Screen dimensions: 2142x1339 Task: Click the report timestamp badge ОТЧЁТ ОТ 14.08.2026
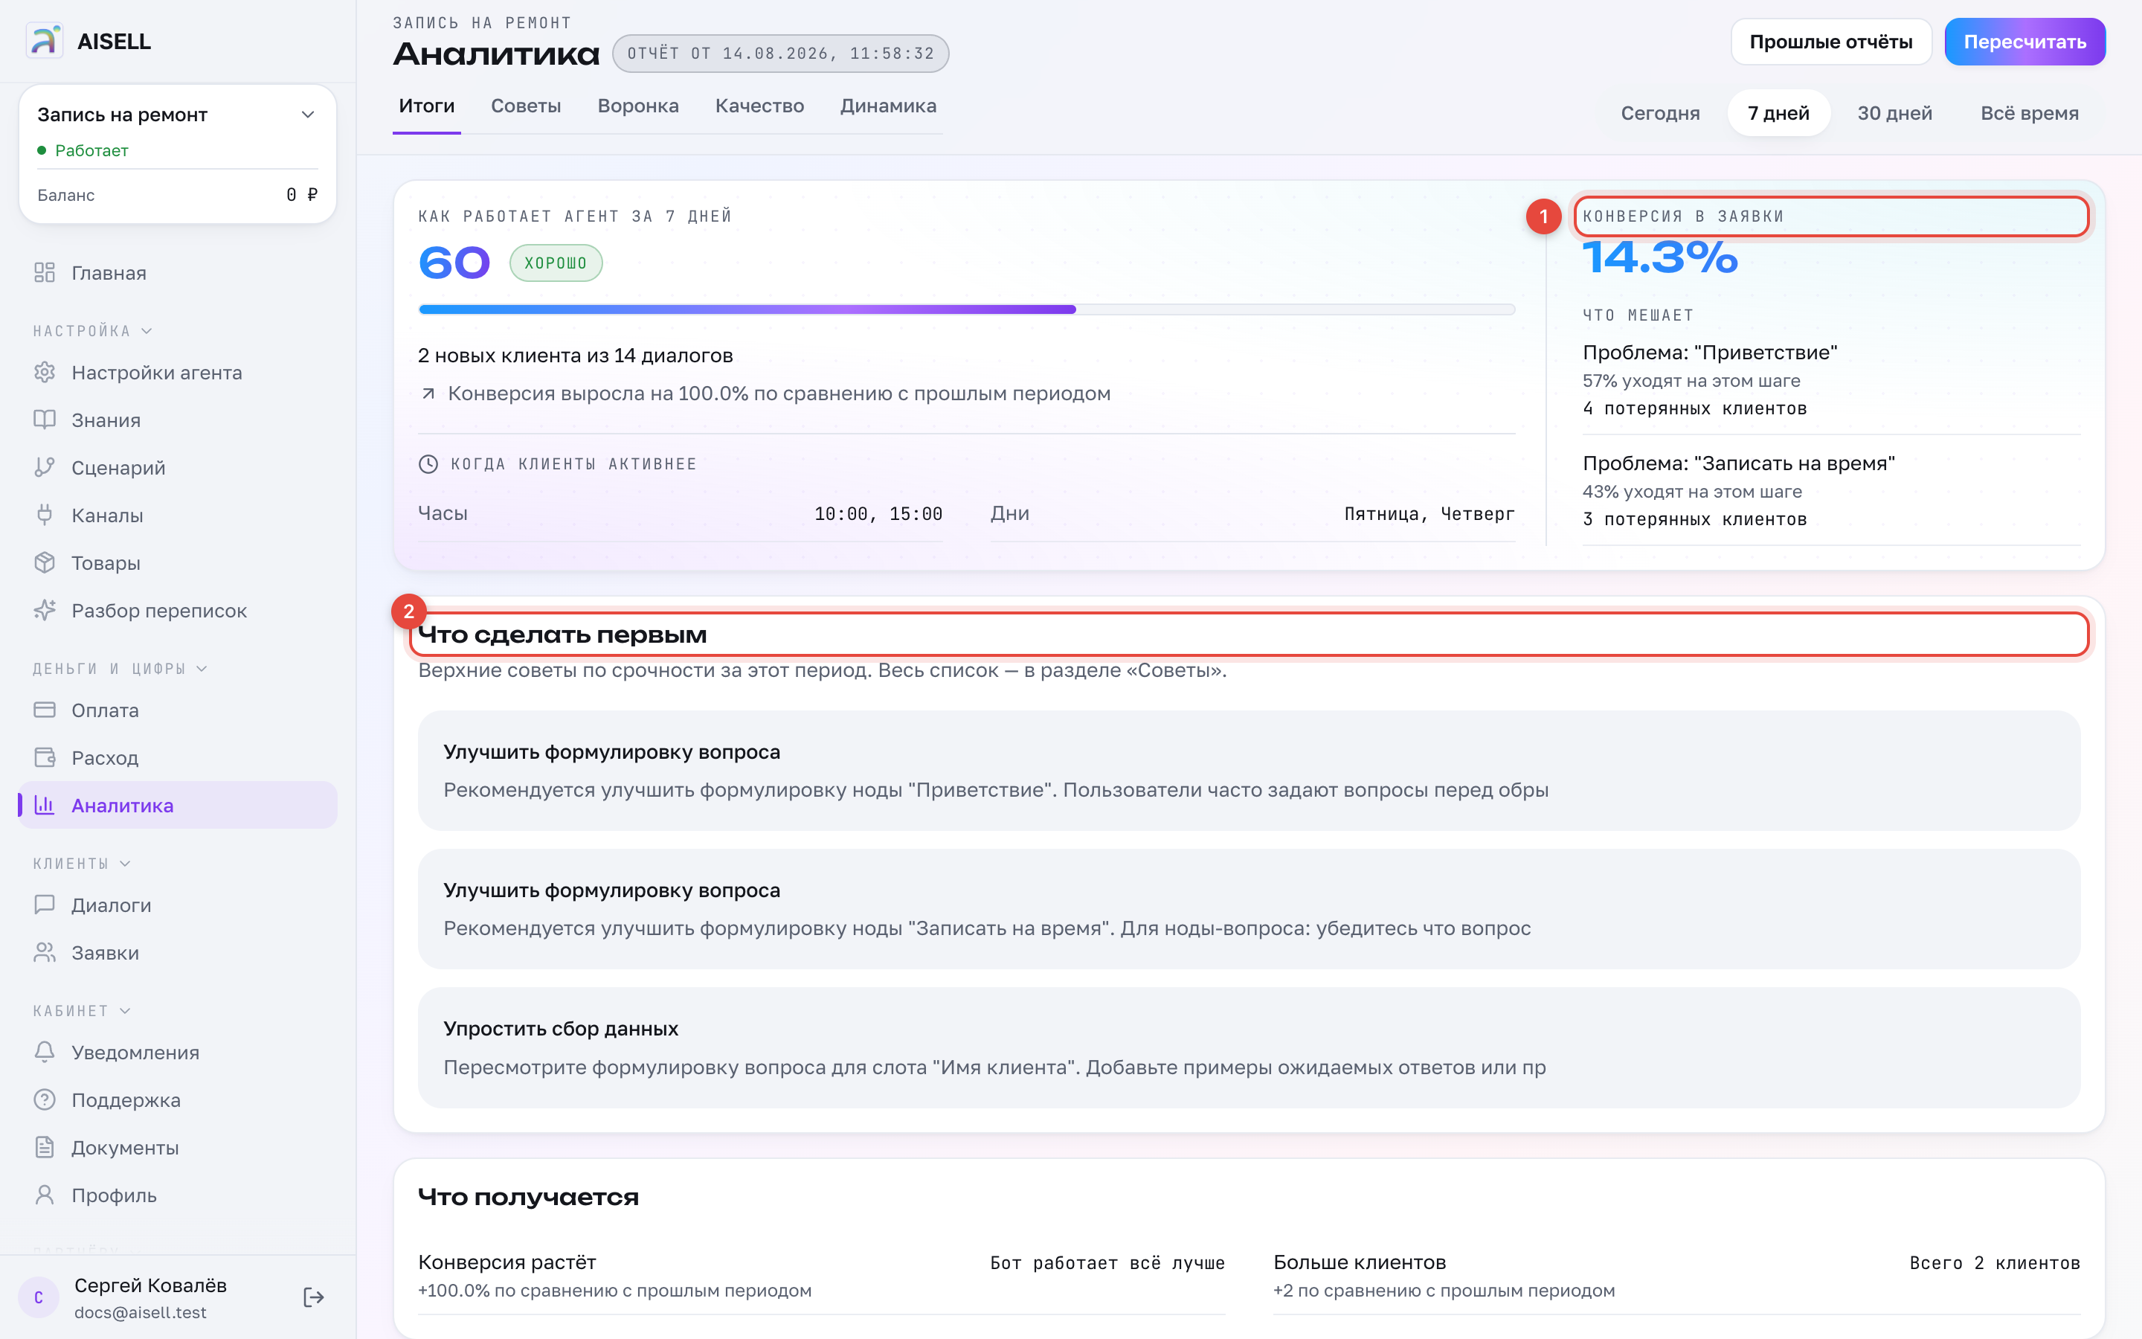tap(779, 54)
